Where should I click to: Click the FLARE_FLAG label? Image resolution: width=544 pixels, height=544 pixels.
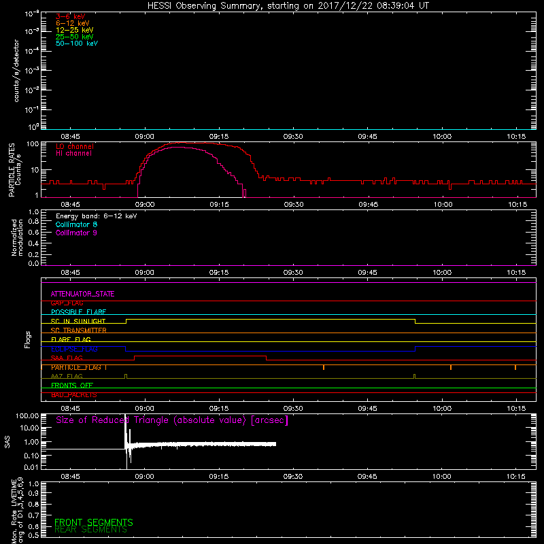(71, 339)
